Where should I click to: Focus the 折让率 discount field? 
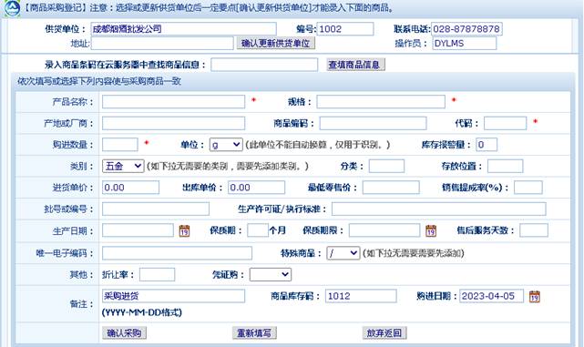(158, 275)
